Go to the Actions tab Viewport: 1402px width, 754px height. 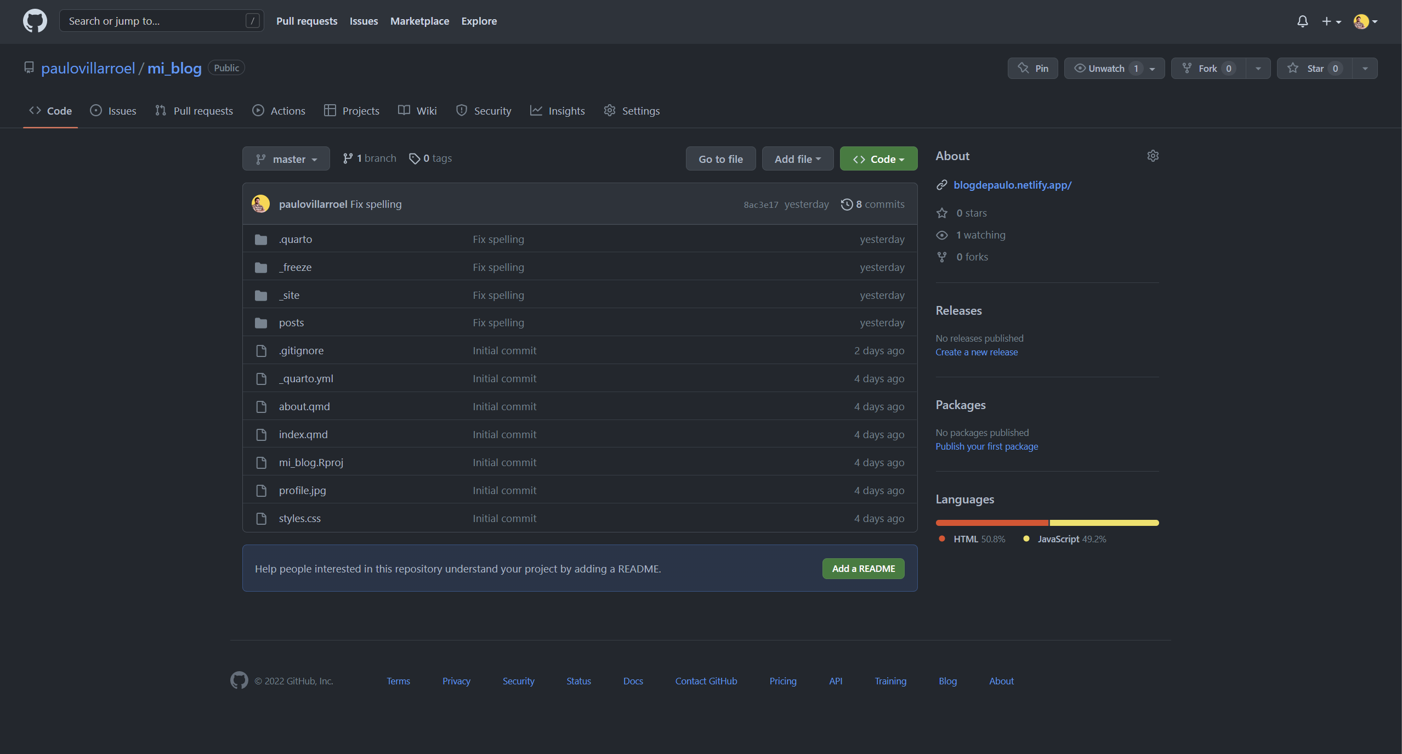coord(279,111)
